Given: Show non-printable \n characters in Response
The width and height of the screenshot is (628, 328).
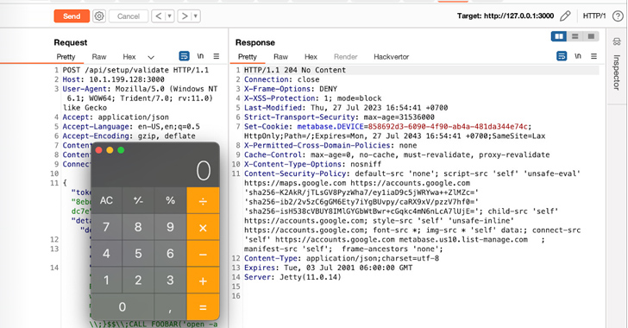Looking at the screenshot, I should (578, 56).
